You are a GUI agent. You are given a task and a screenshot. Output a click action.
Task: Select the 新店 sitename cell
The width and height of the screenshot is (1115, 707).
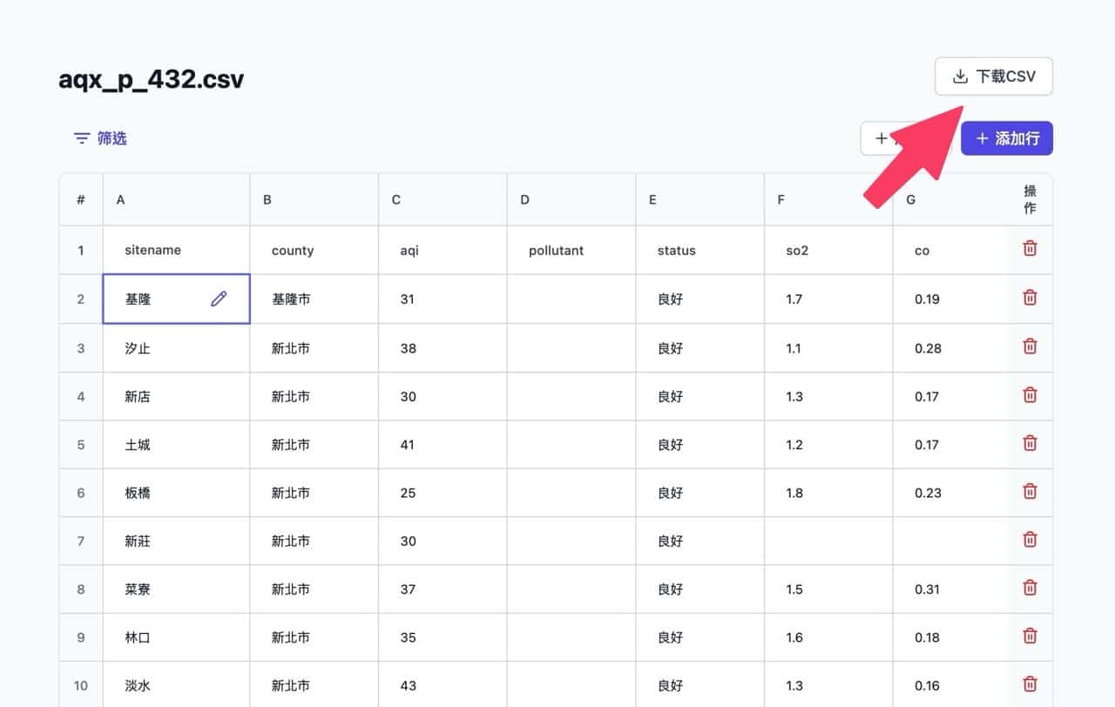(177, 396)
